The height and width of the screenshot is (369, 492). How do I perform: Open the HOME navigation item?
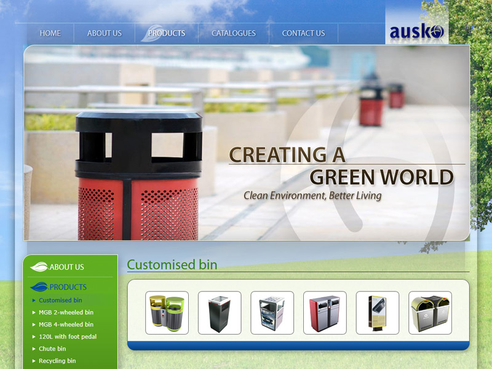50,33
